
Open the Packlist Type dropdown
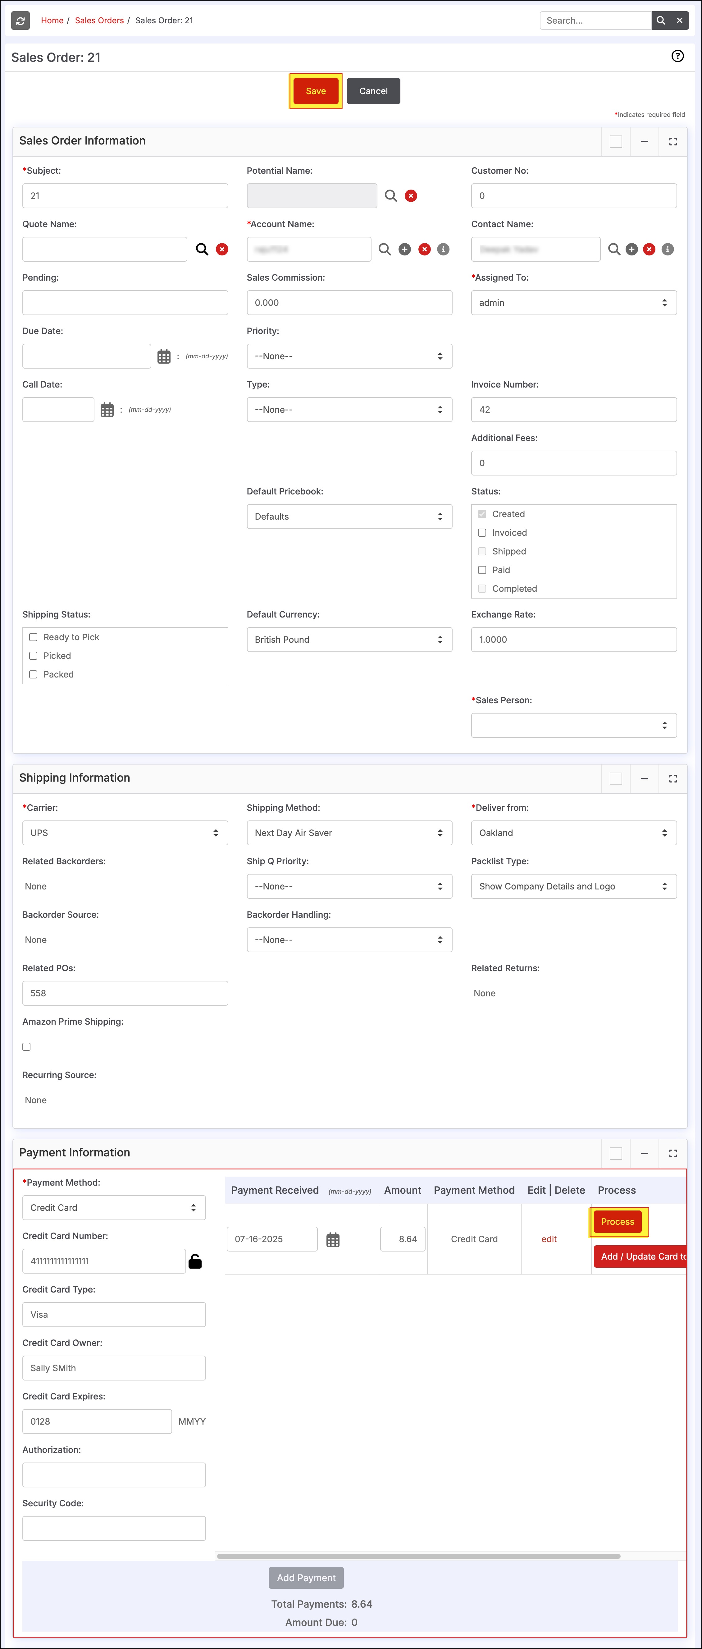click(x=574, y=887)
